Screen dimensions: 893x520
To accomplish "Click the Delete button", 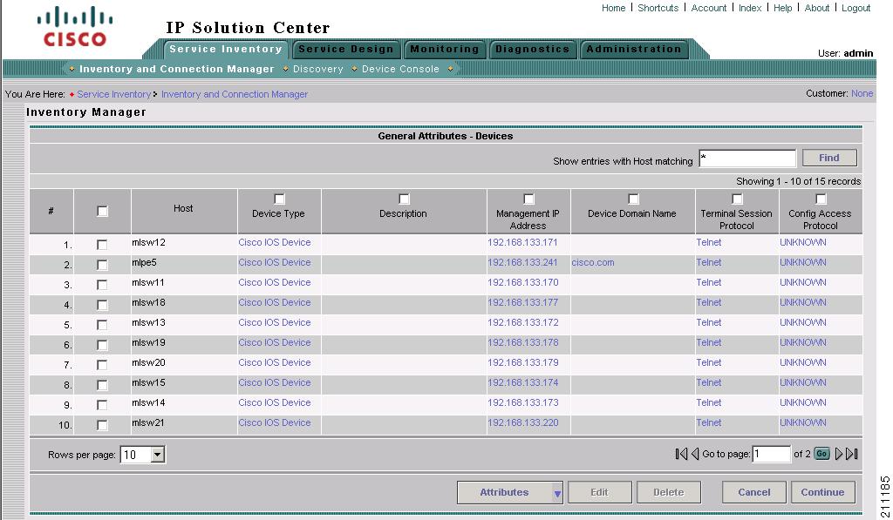I will (x=669, y=492).
